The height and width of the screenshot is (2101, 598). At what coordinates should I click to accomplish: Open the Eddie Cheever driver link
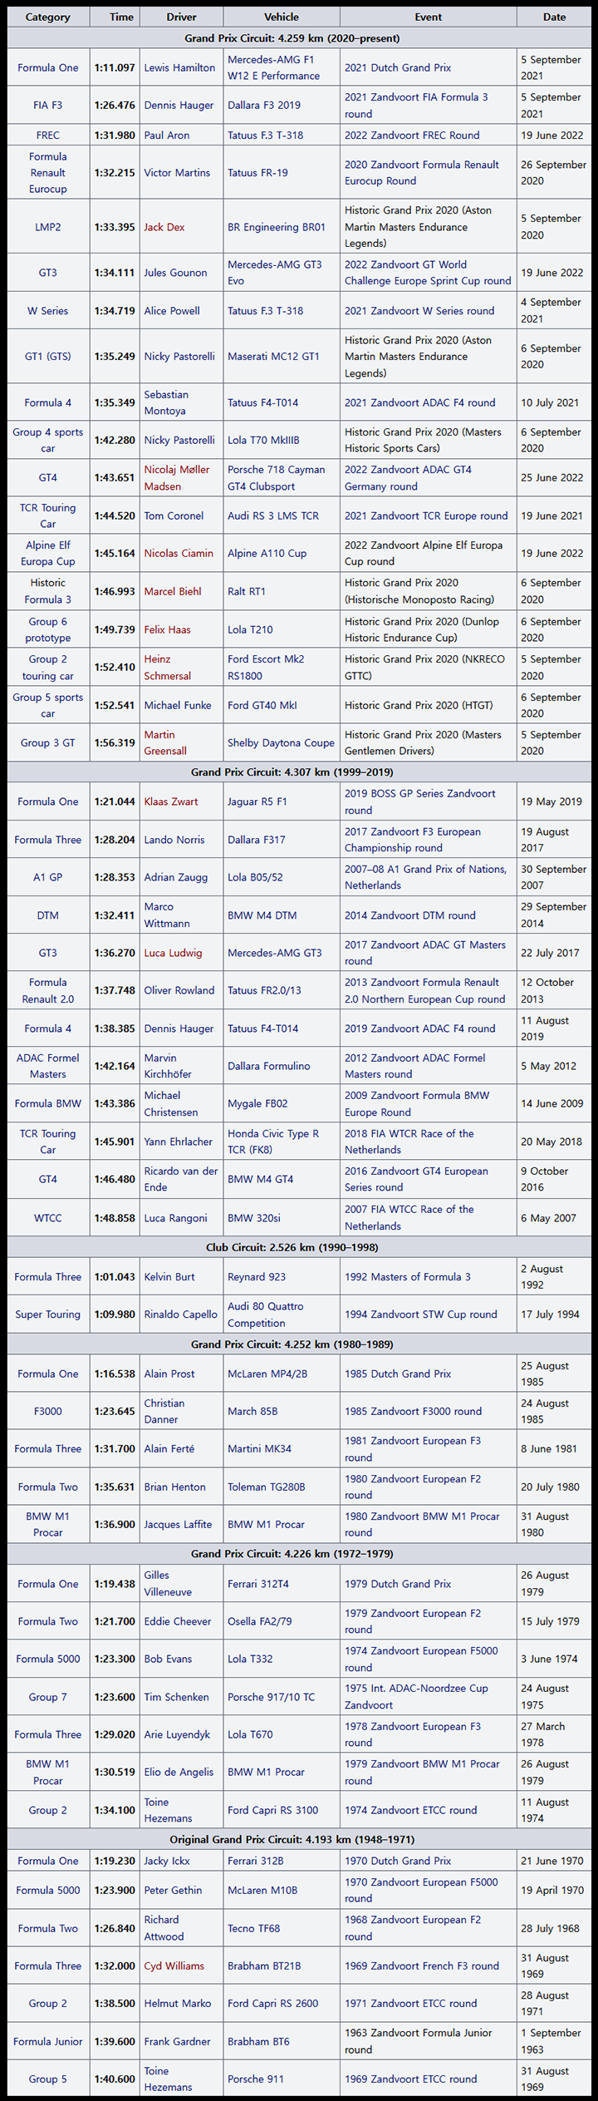coord(178,1622)
